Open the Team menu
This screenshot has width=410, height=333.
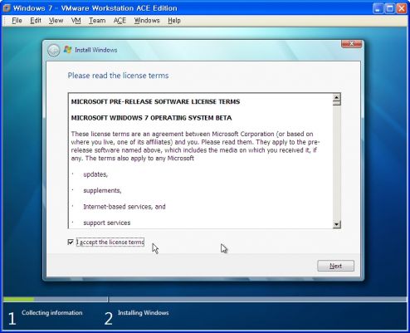click(97, 21)
